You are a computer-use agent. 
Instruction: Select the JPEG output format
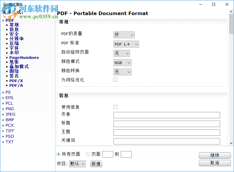click(x=10, y=114)
